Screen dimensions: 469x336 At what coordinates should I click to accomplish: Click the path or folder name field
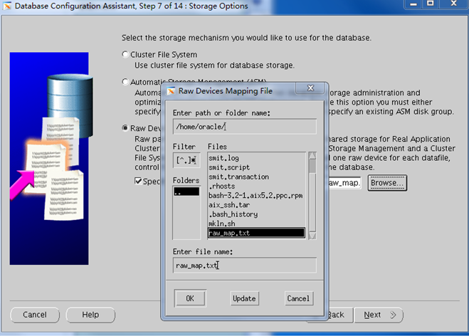click(244, 127)
